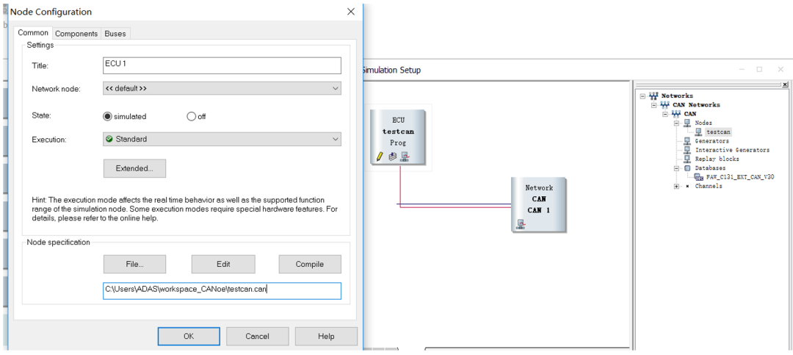Click the Databases cylinder icon in tree
Viewport: 793px width, 355px height.
[x=687, y=168]
